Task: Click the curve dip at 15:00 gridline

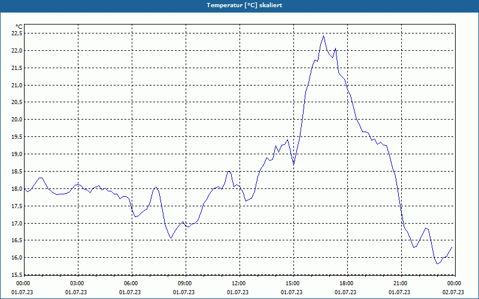Action: pos(293,164)
